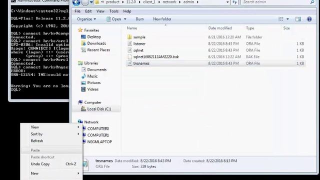Click network breadcrumb in address bar
Image resolution: width=320 pixels, height=180 pixels.
click(x=169, y=2)
